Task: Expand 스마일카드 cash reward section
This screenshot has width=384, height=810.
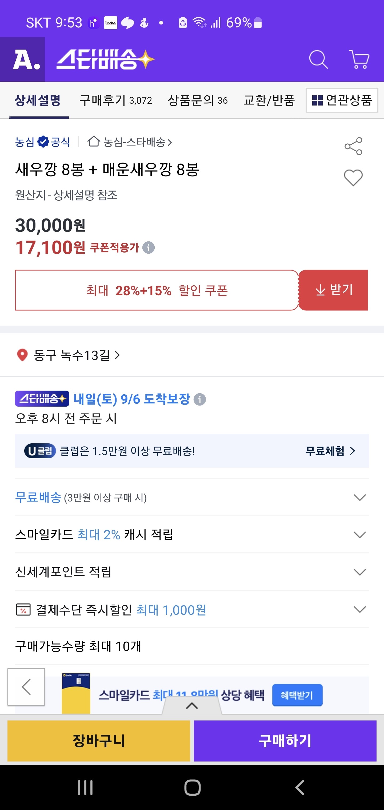Action: [x=359, y=534]
